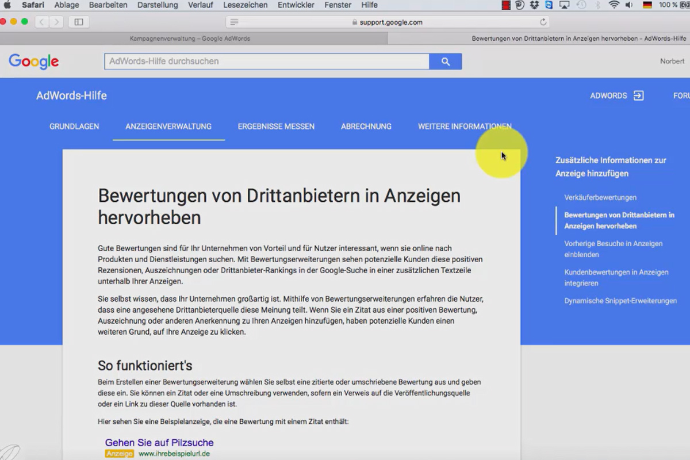This screenshot has height=460, width=690.
Task: Select the Bewertungen von Drittanbietern browser tab
Action: point(539,39)
